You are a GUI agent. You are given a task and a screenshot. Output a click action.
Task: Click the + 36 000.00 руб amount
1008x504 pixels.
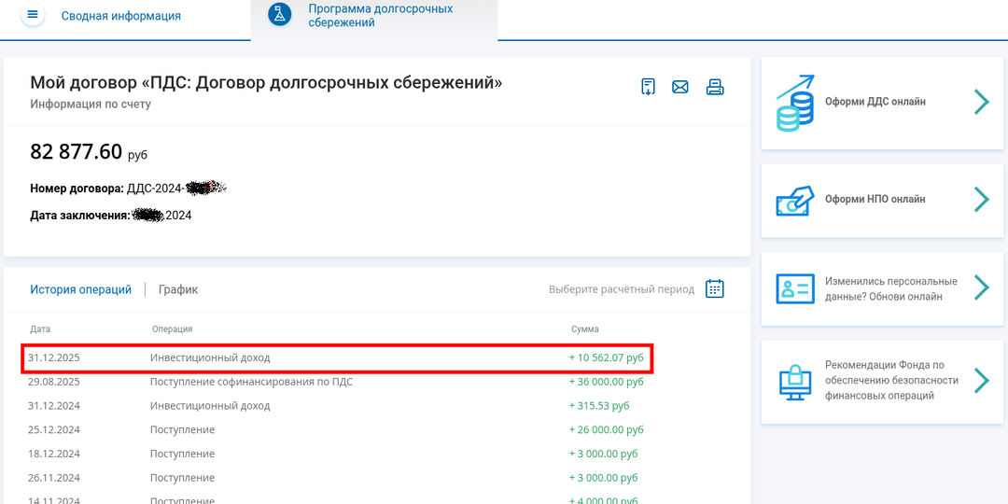[607, 382]
